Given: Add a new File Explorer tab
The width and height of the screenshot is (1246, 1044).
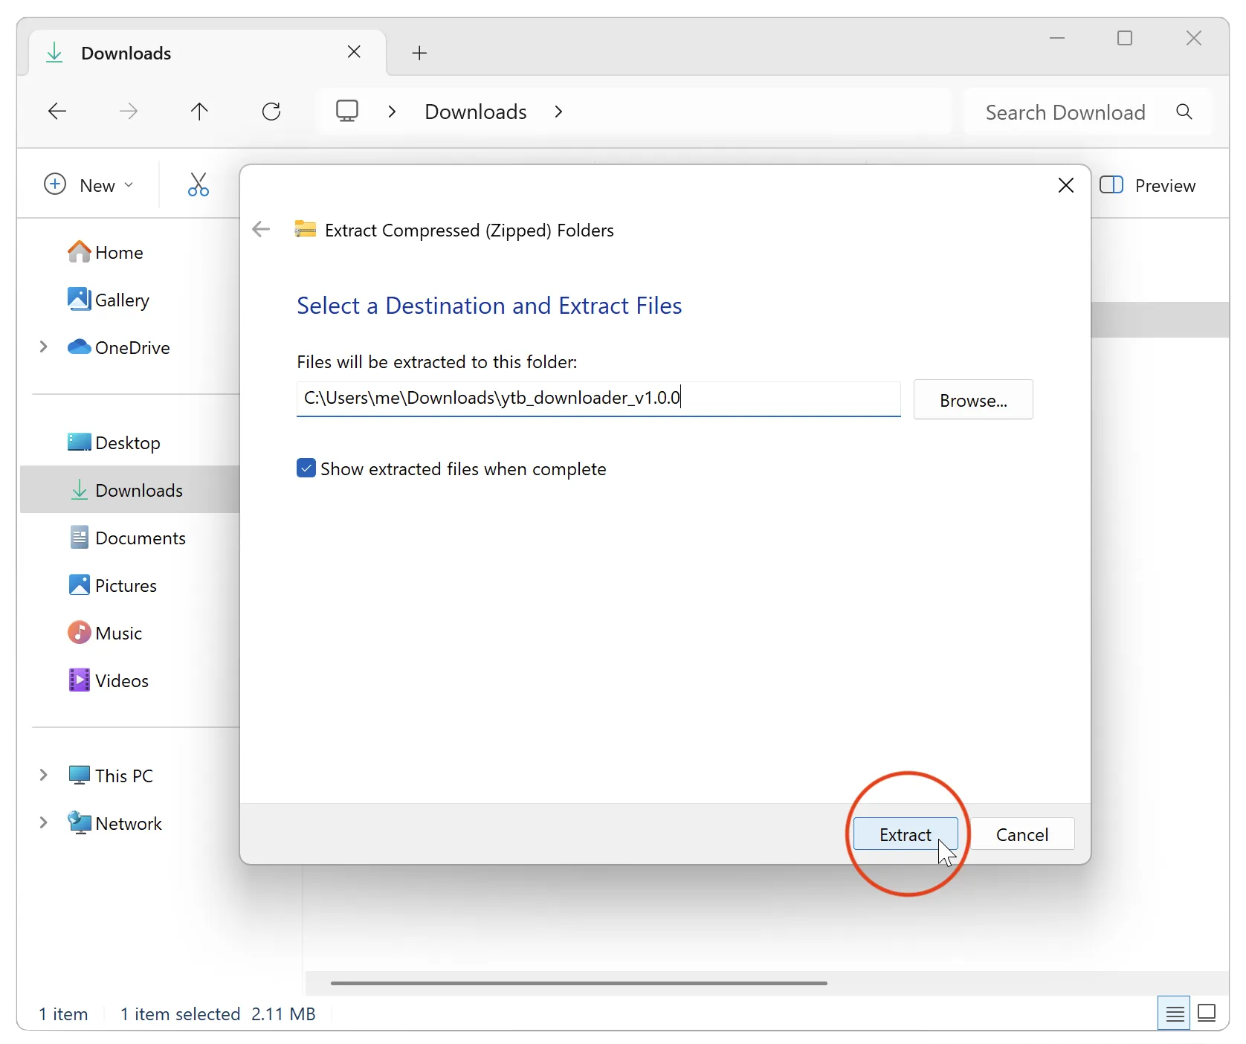Looking at the screenshot, I should pyautogui.click(x=419, y=53).
